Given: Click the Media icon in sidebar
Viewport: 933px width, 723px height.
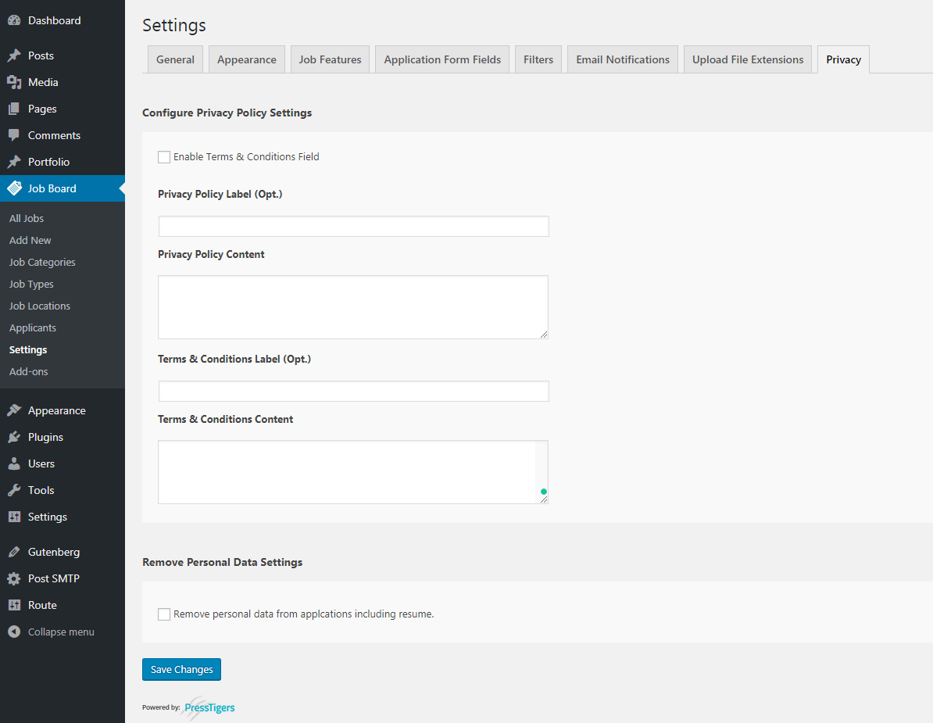Looking at the screenshot, I should [x=14, y=82].
